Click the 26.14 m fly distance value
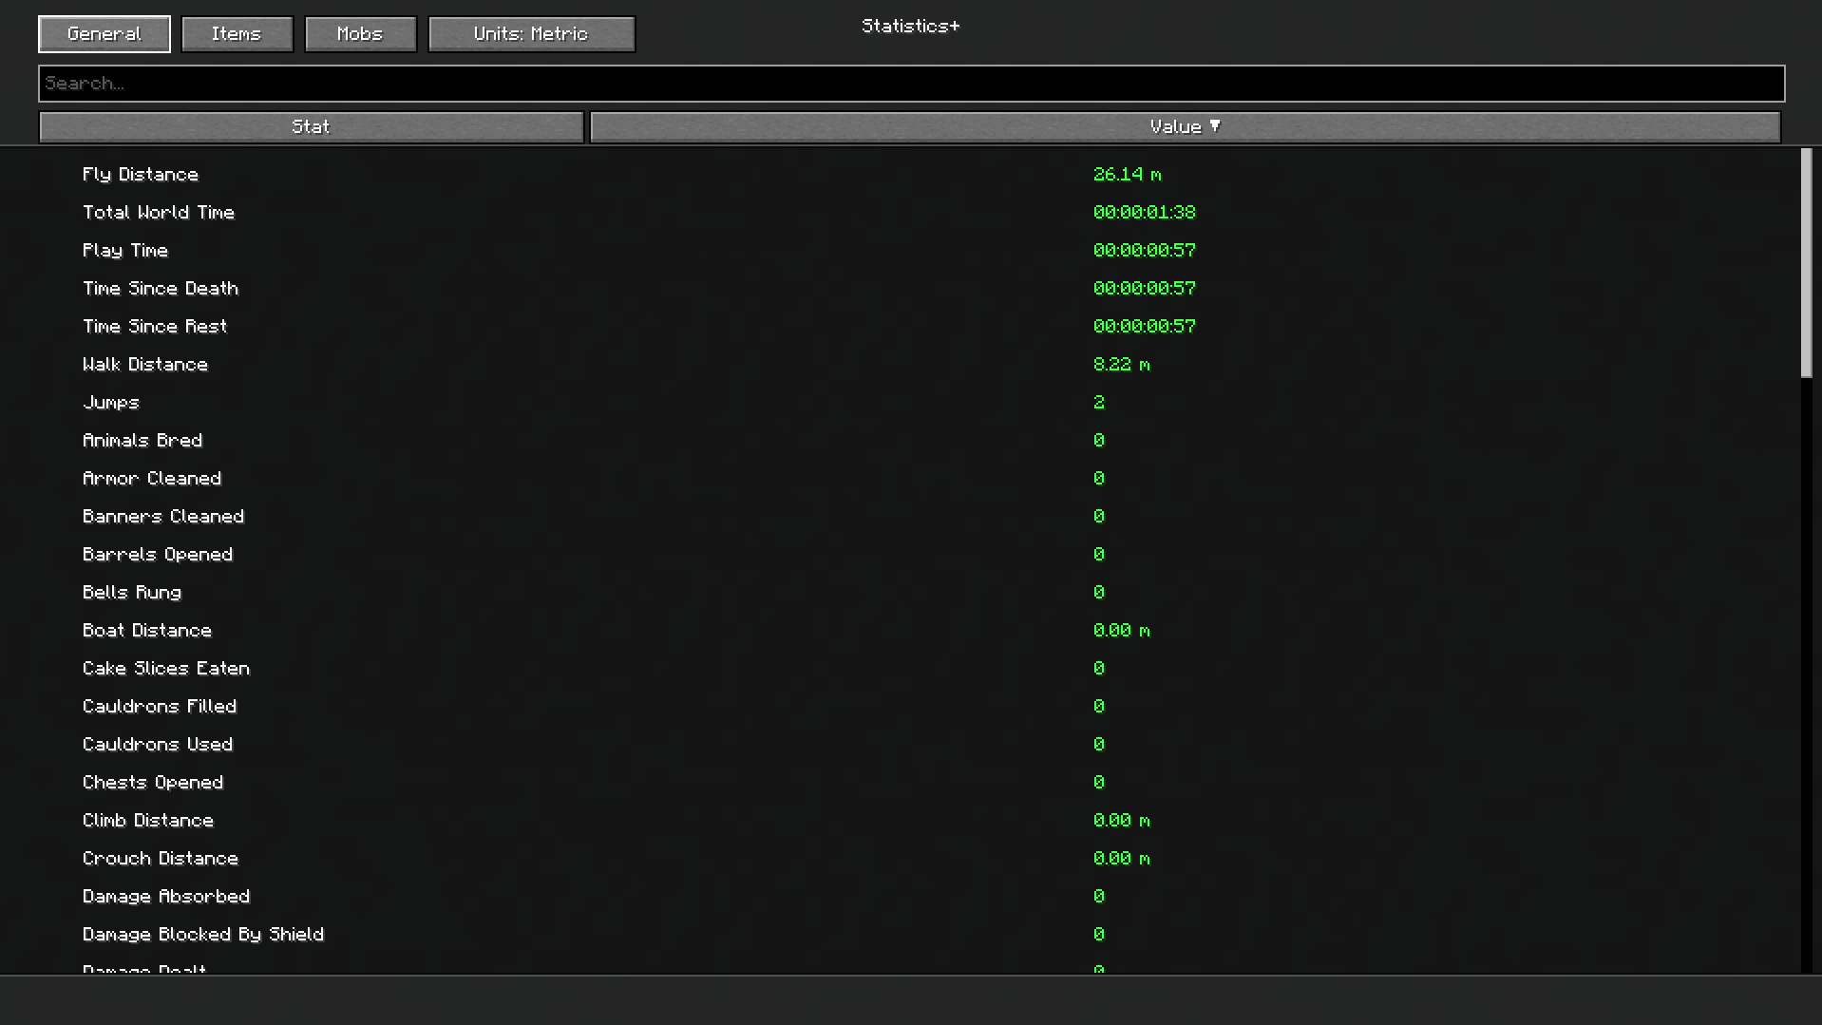 1127,175
